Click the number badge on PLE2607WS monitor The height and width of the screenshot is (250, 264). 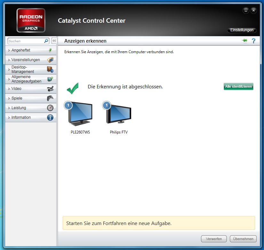68,105
